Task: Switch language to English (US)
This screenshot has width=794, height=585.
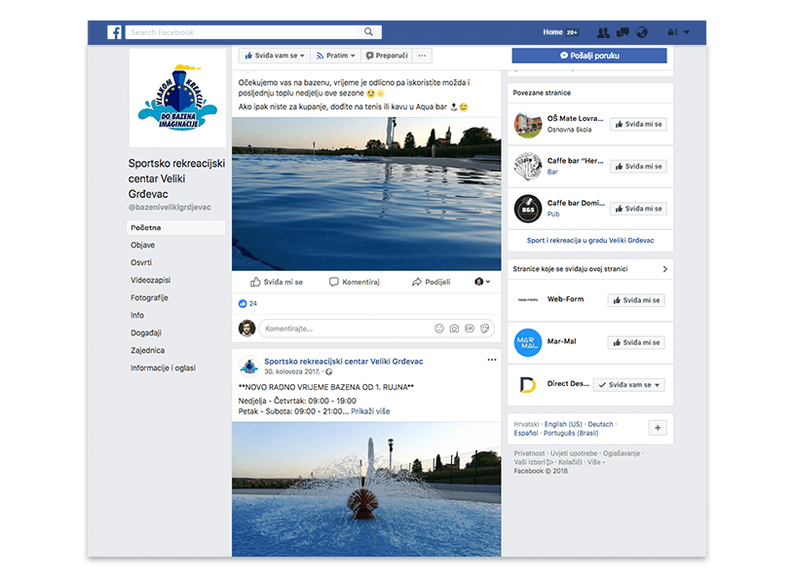Action: coord(563,424)
